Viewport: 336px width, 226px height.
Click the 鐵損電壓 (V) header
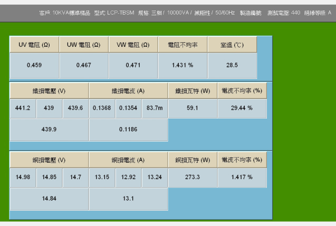[x=49, y=91]
